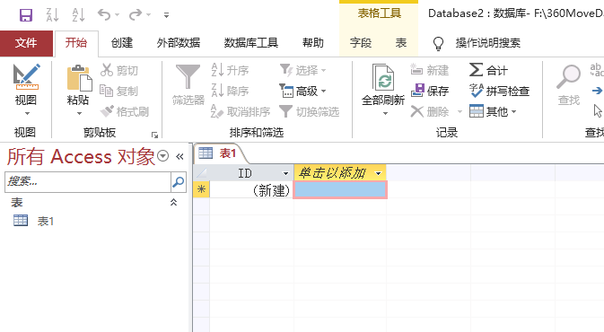This screenshot has width=604, height=332.
Task: Click the Undo arrow icon
Action: click(104, 15)
